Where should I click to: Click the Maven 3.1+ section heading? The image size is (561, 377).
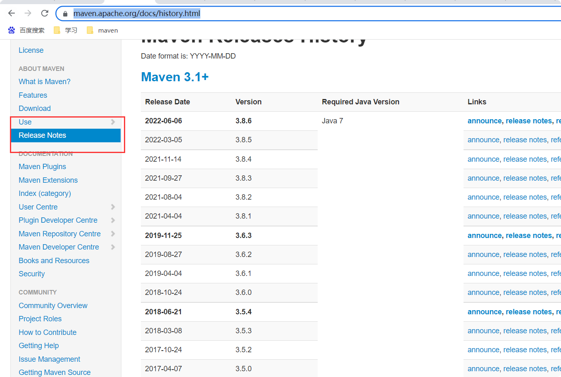[175, 77]
